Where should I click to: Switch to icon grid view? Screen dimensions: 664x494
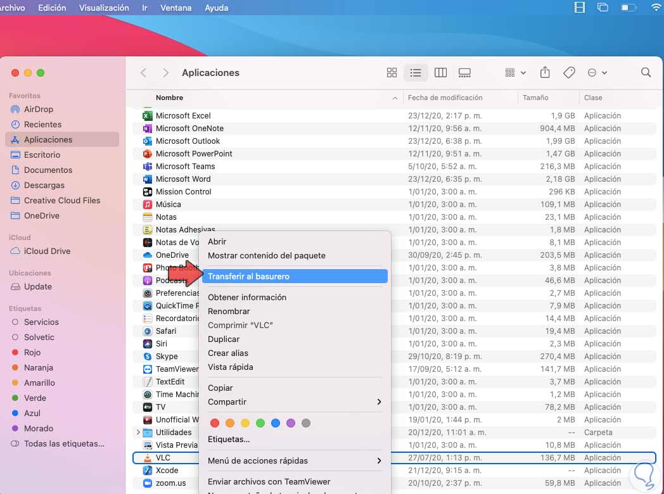[x=392, y=73]
